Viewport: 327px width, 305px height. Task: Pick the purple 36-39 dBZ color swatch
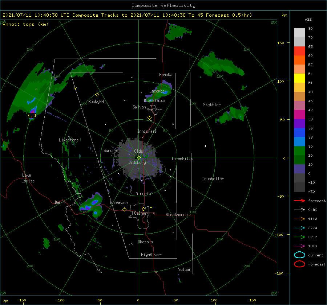[x=299, y=123]
